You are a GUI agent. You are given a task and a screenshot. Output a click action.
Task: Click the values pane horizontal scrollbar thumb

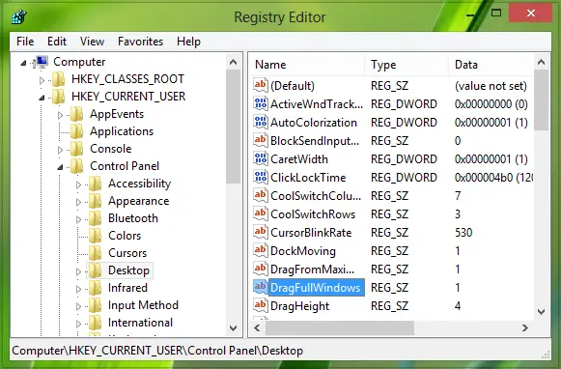pyautogui.click(x=340, y=327)
